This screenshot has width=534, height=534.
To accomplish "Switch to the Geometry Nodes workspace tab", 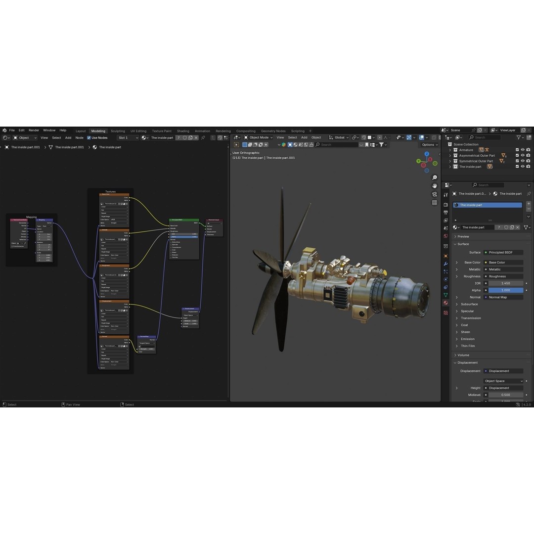I will pos(273,131).
